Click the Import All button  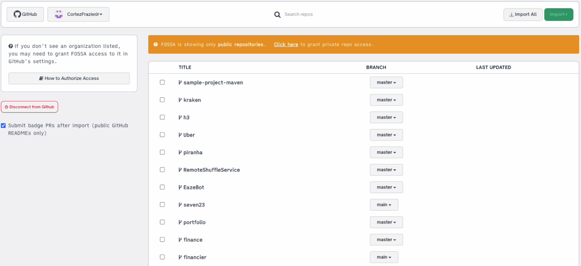click(x=523, y=15)
